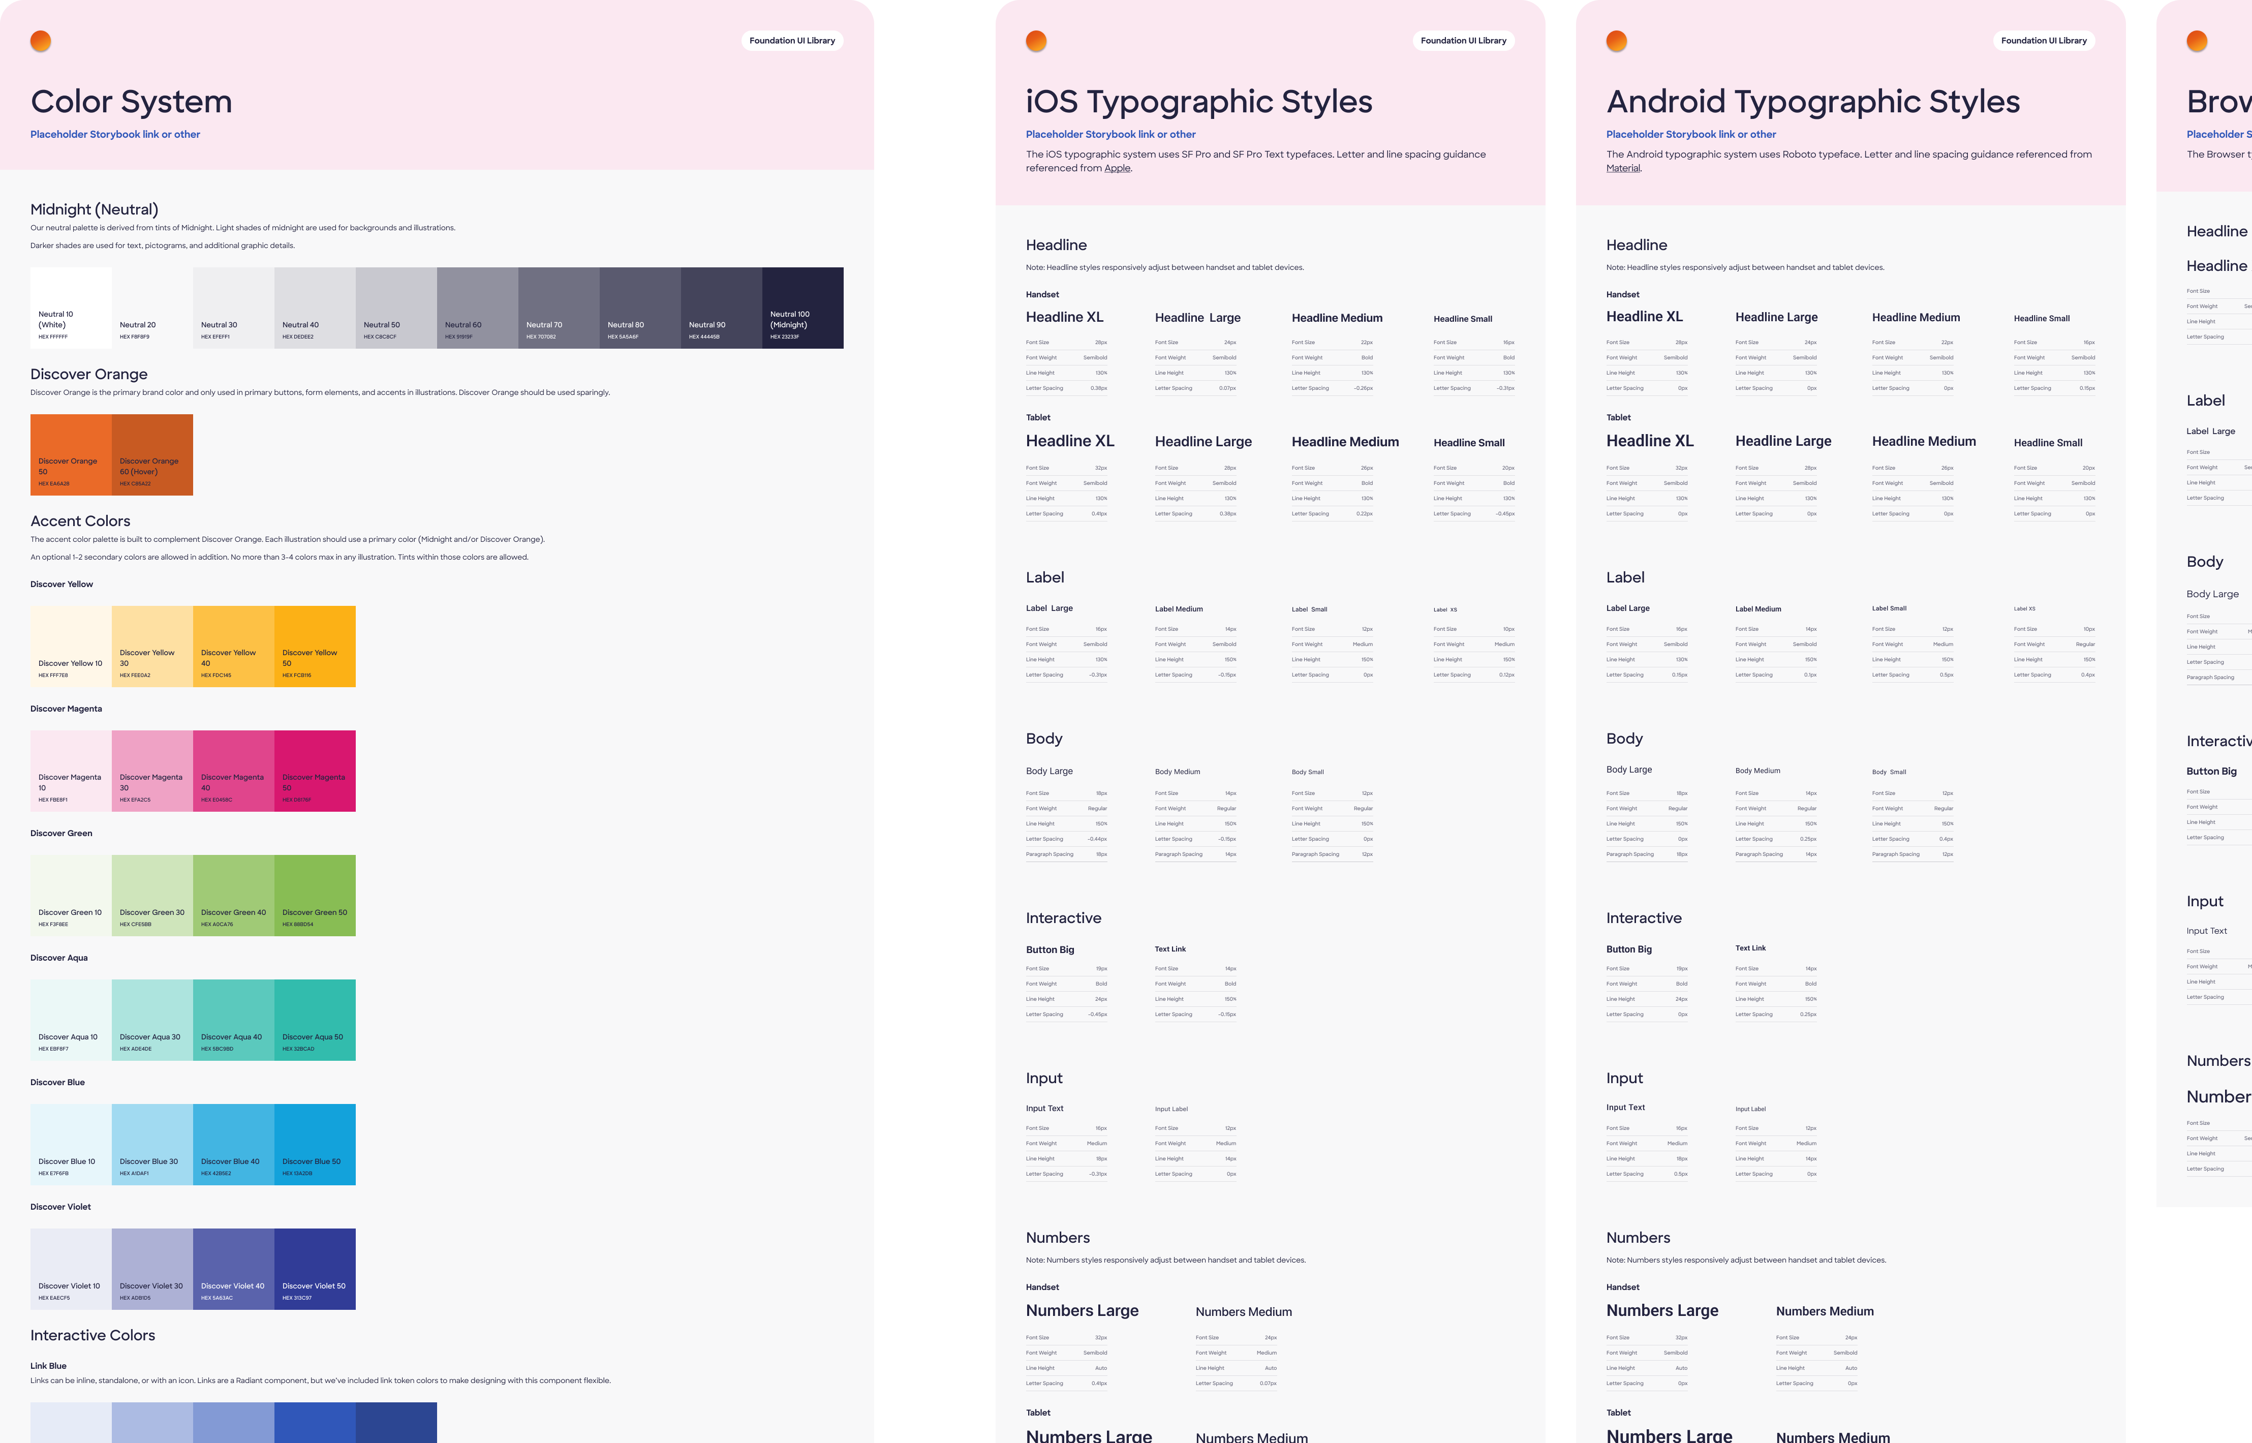Screen dimensions: 2252x1443
Task: Select the Discover Yellow 50 swatch
Action: coord(315,647)
